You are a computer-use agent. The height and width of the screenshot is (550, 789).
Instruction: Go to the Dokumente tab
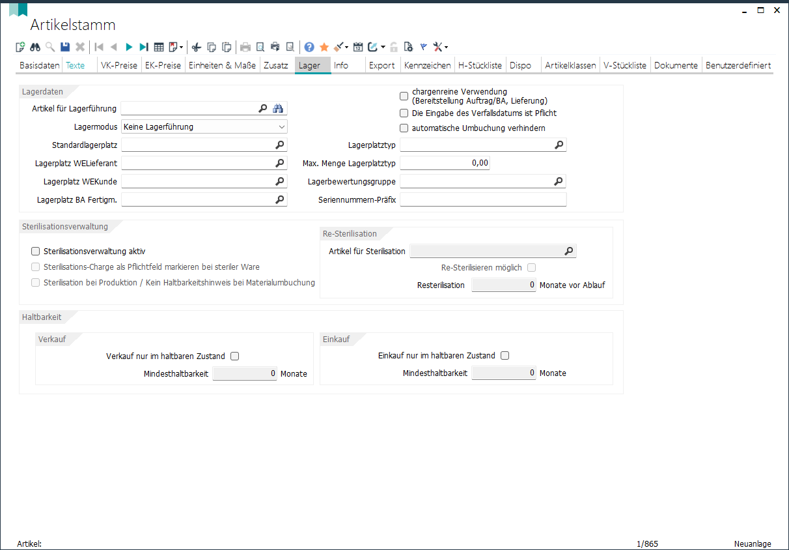click(676, 66)
